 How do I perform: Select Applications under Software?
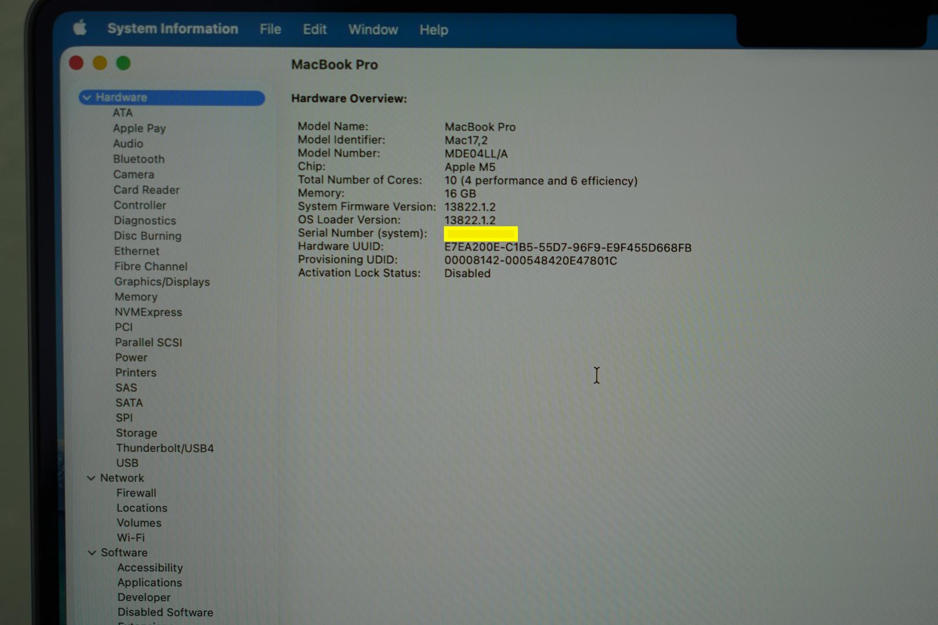[150, 583]
